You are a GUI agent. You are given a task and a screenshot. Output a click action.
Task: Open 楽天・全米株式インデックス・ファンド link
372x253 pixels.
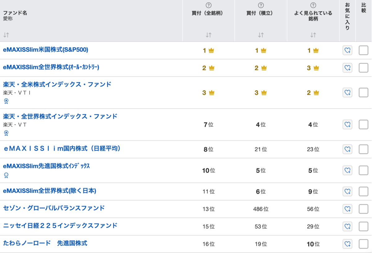[x=57, y=84]
